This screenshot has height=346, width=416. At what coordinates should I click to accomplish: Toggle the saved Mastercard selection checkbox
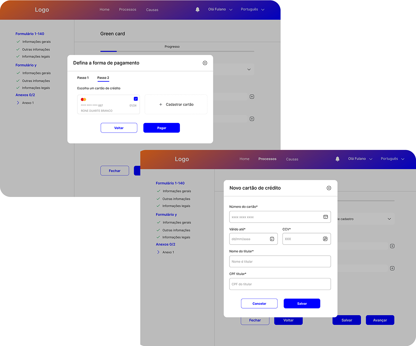(136, 99)
